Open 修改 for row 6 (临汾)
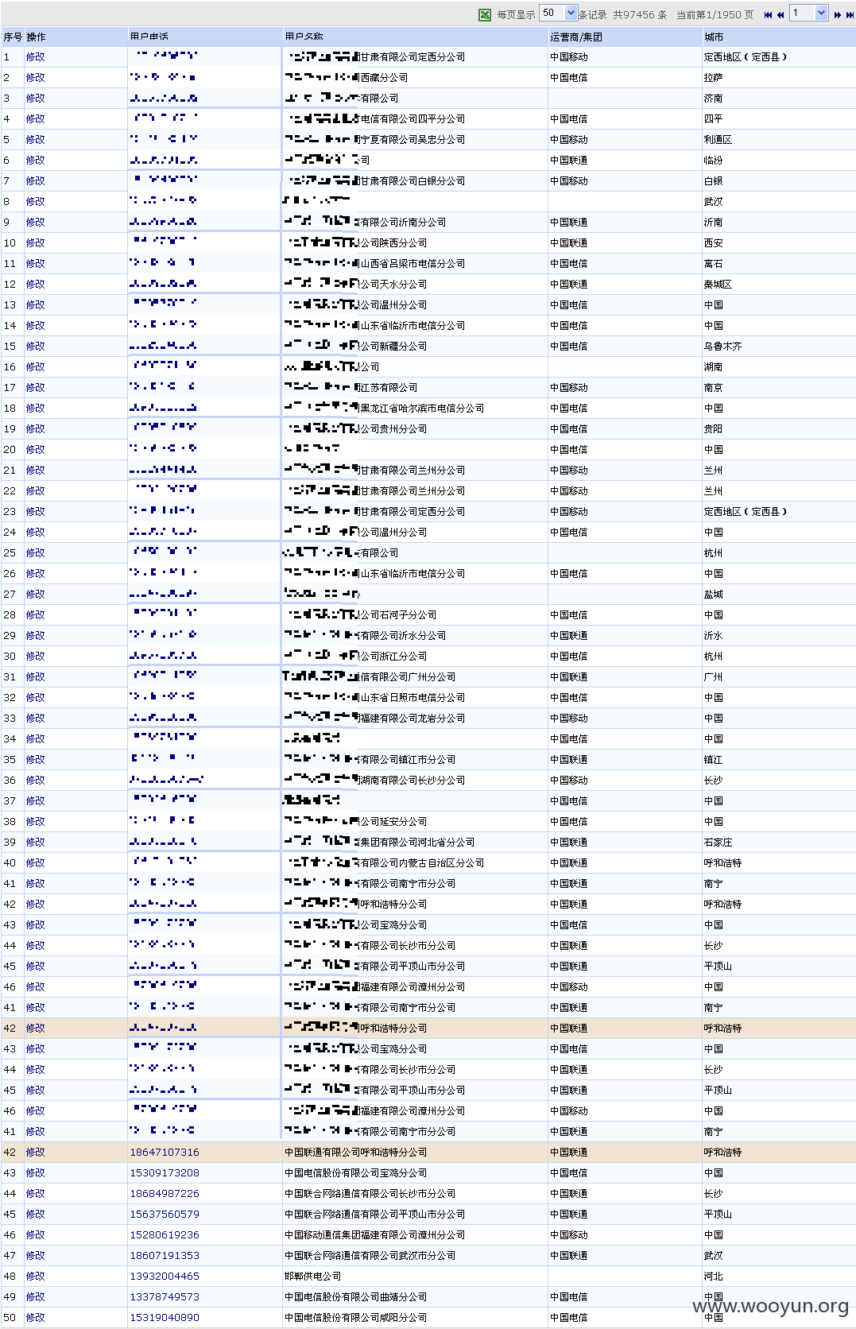The height and width of the screenshot is (1329, 856). tap(36, 161)
